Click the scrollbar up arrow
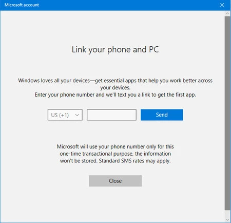 [227, 13]
